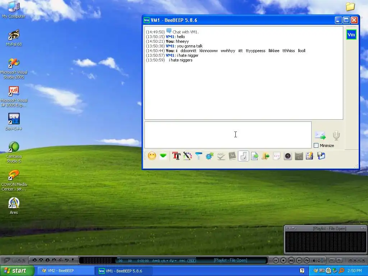This screenshot has width=368, height=276.
Task: Open the shuffle mode dropdown arrow
Action: (x=175, y=261)
